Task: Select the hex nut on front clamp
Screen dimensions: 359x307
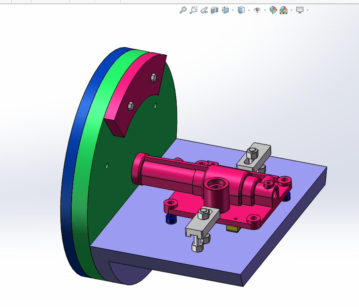Action: [x=203, y=214]
